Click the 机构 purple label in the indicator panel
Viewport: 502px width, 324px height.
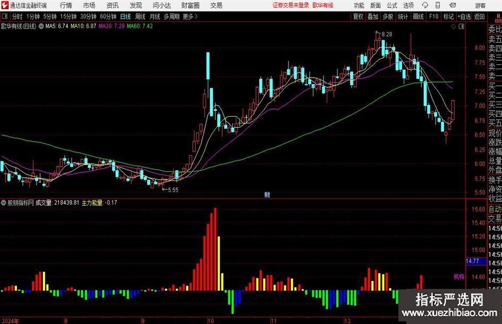459,277
